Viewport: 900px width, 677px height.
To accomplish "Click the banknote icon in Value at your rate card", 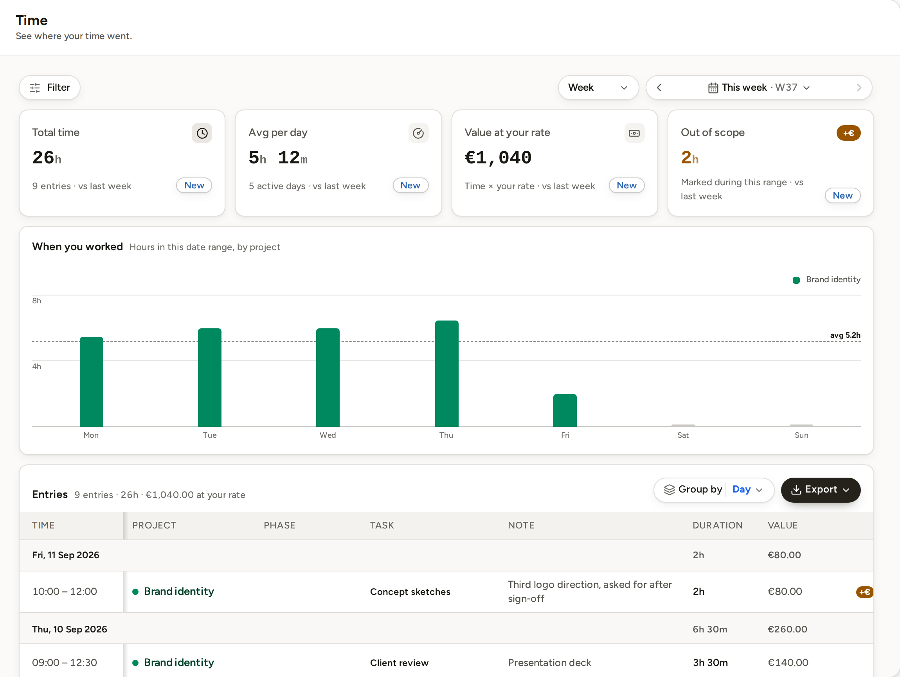I will pyautogui.click(x=634, y=133).
